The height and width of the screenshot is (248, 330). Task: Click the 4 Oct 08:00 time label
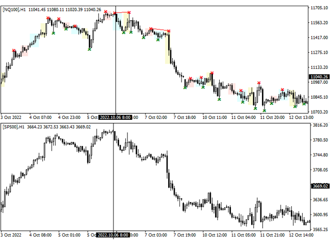pos(40,235)
